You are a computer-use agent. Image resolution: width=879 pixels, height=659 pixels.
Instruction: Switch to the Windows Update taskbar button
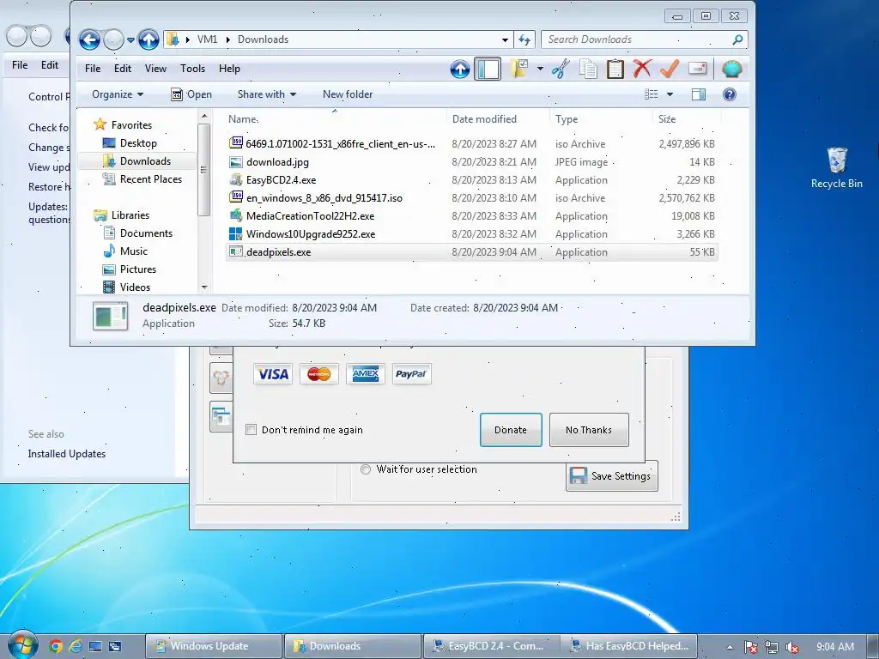coord(214,646)
